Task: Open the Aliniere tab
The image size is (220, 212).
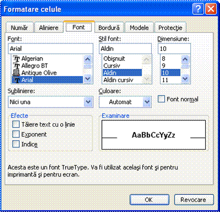Action: click(x=49, y=28)
